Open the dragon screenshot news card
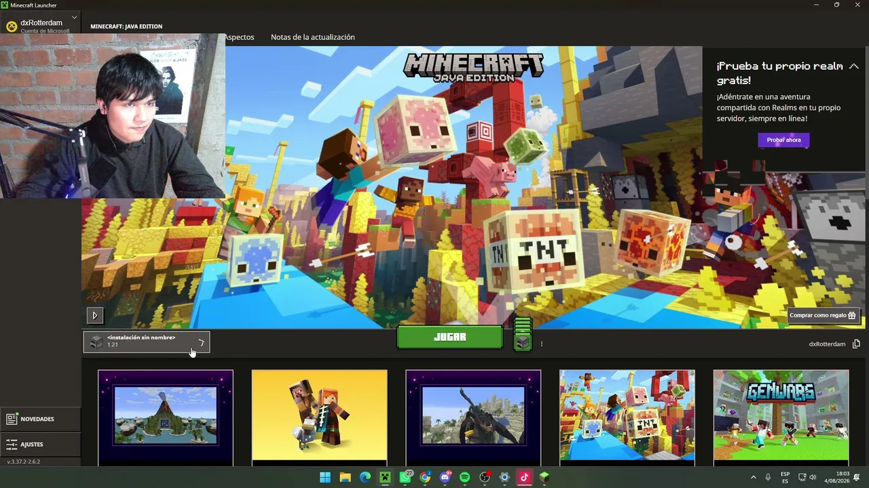The width and height of the screenshot is (869, 488). [473, 418]
